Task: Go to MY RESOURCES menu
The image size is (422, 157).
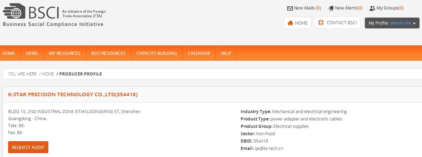Action: pyautogui.click(x=65, y=53)
